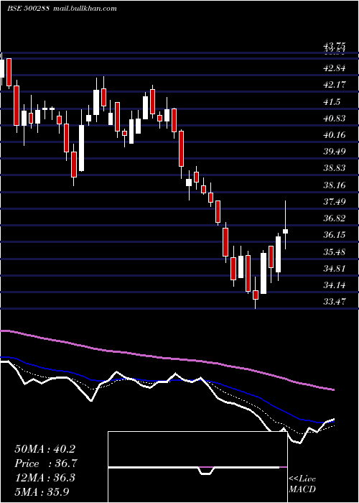The width and height of the screenshot is (359, 503).
Task: Click the BSE 500288 ticker label
Action: [28, 9]
